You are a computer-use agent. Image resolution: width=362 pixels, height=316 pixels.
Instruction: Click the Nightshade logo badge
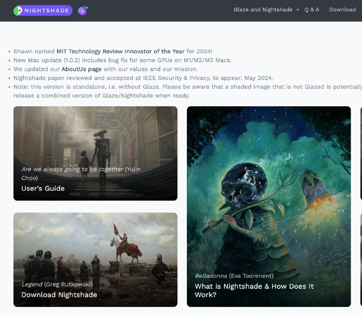click(x=43, y=10)
